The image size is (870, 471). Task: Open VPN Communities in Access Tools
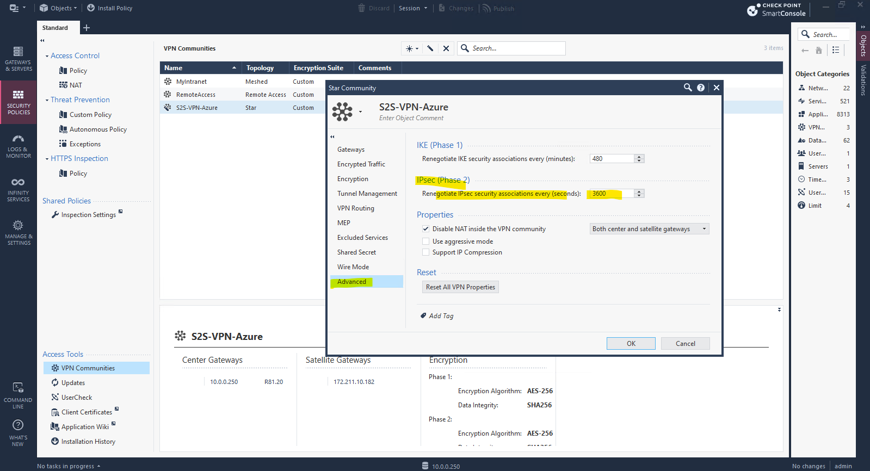coord(96,368)
